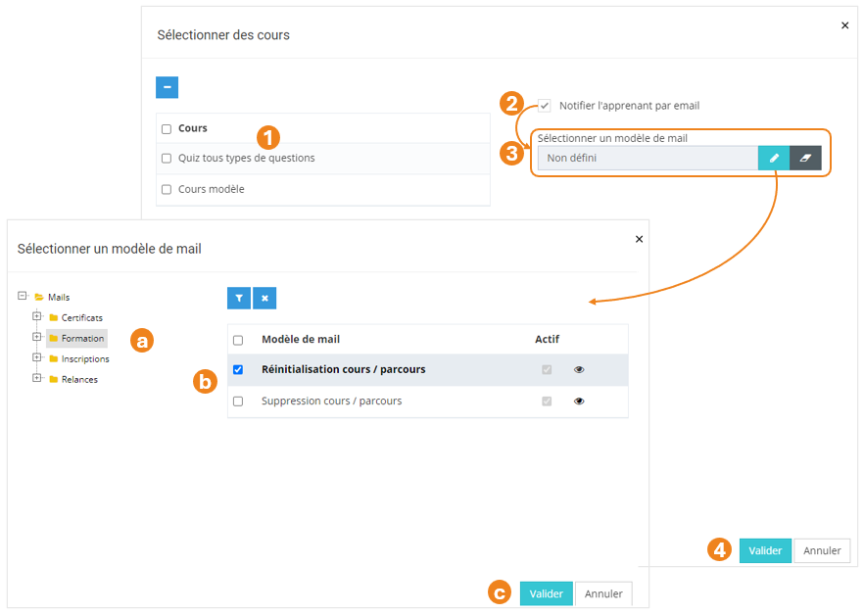Check the Cours modèle checkbox

click(167, 190)
